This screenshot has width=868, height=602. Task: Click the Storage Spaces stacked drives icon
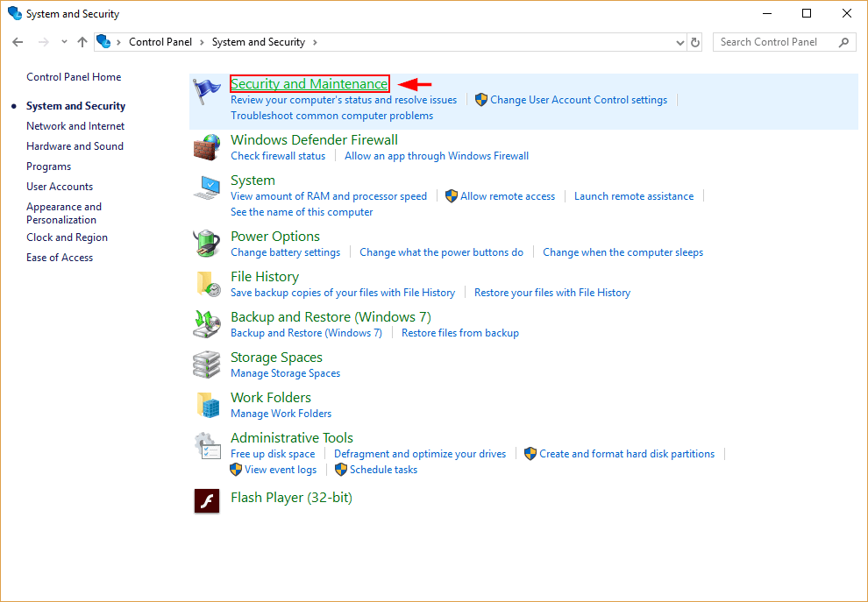coord(207,365)
